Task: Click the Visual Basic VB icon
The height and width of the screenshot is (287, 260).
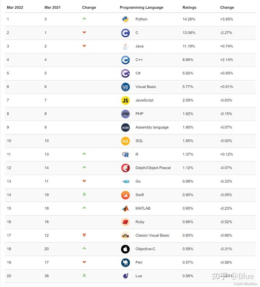Action: pos(125,87)
